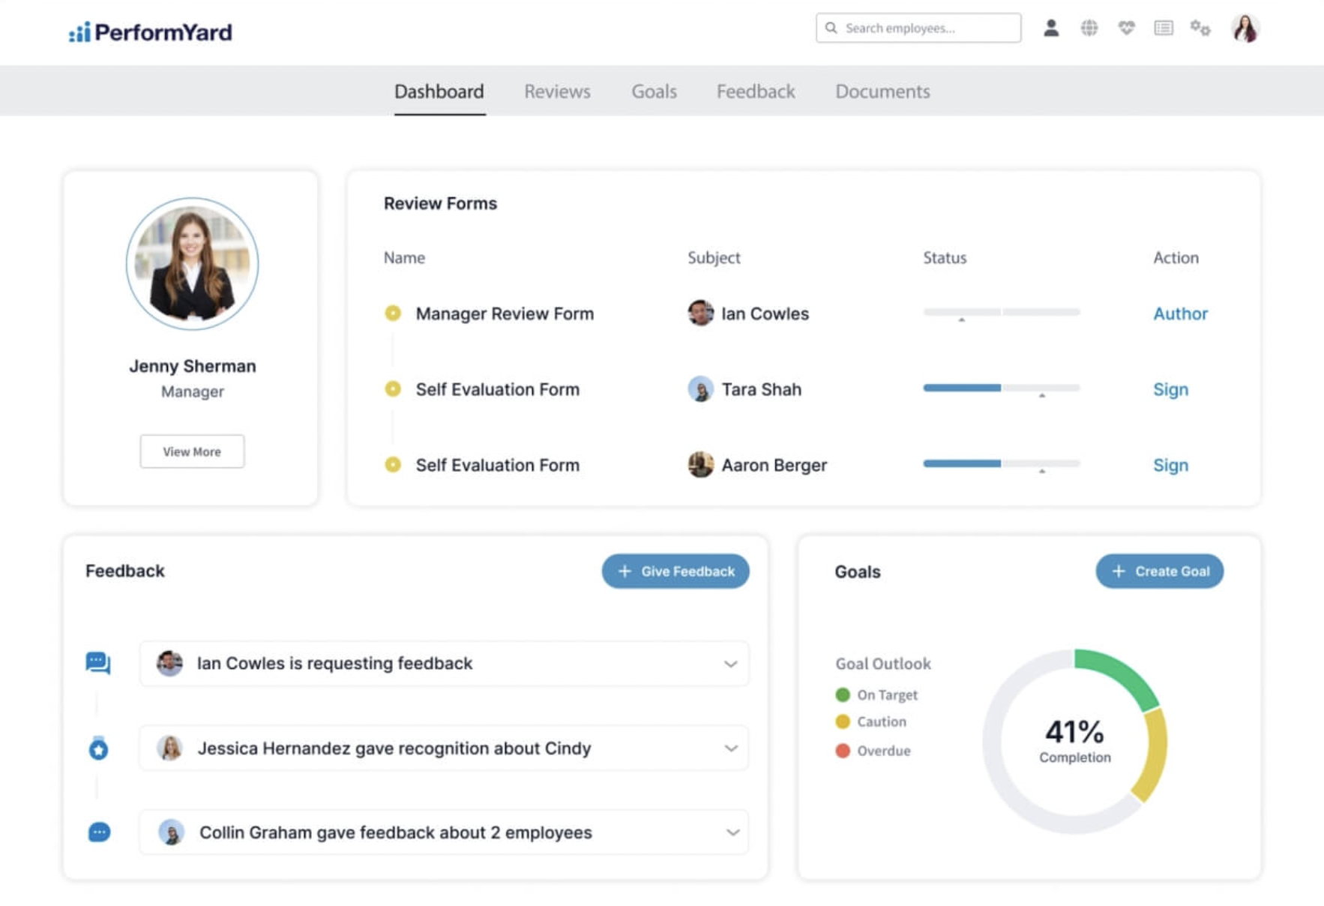
Task: Click the green On Target legend dot
Action: [843, 694]
